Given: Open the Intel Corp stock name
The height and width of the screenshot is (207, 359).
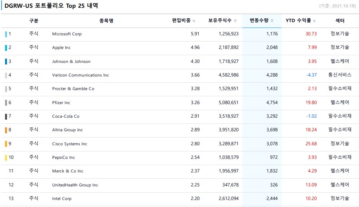Looking at the screenshot, I should pyautogui.click(x=62, y=198).
